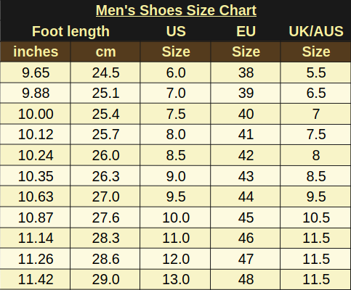This screenshot has width=351, height=290.
Task: Select US size 7.5 cell
Action: 176,114
